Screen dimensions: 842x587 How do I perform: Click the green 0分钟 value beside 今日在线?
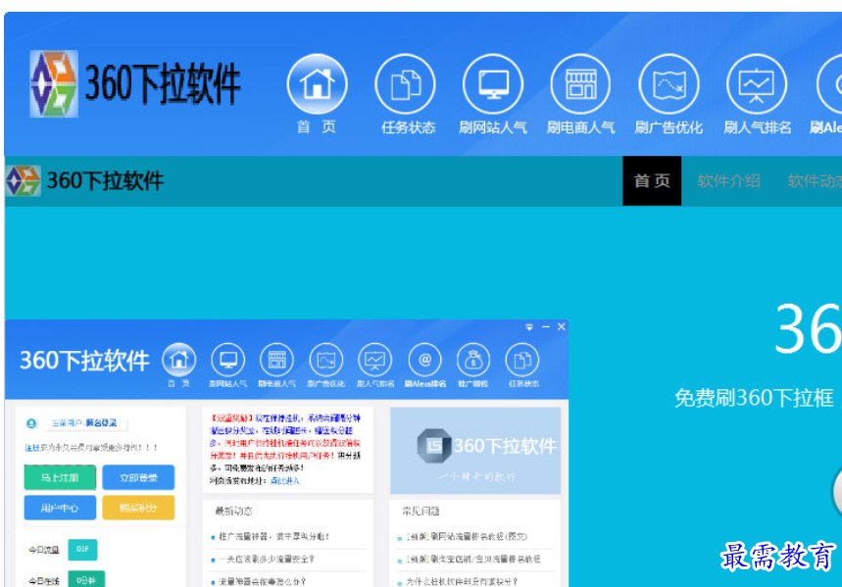(86, 579)
